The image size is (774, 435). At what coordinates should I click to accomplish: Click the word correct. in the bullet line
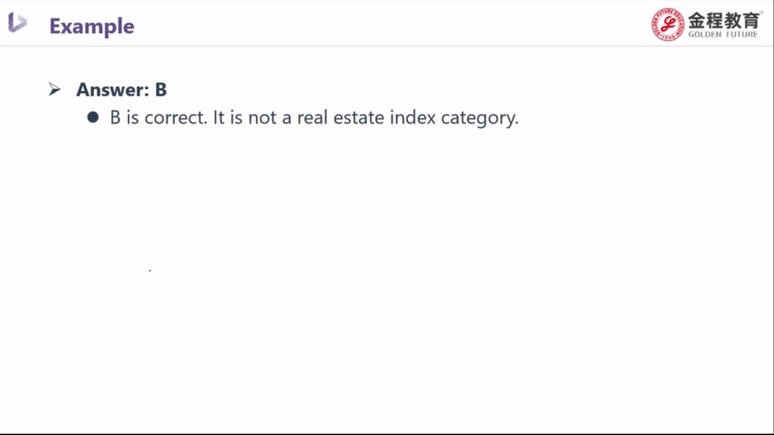pos(176,118)
